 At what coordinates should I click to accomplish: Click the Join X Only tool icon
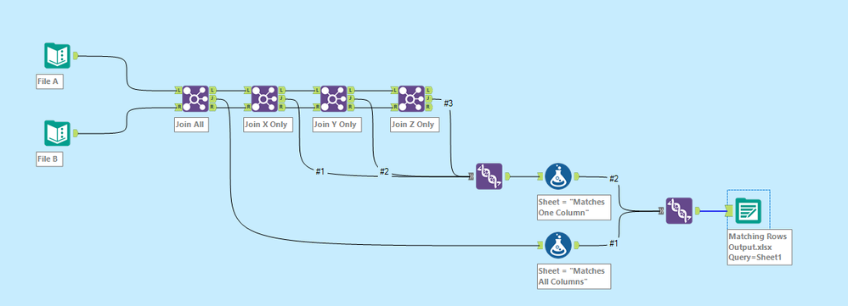(264, 99)
